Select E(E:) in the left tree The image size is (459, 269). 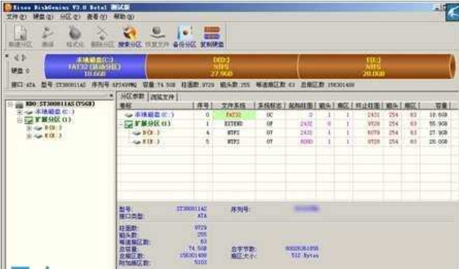pyautogui.click(x=53, y=136)
